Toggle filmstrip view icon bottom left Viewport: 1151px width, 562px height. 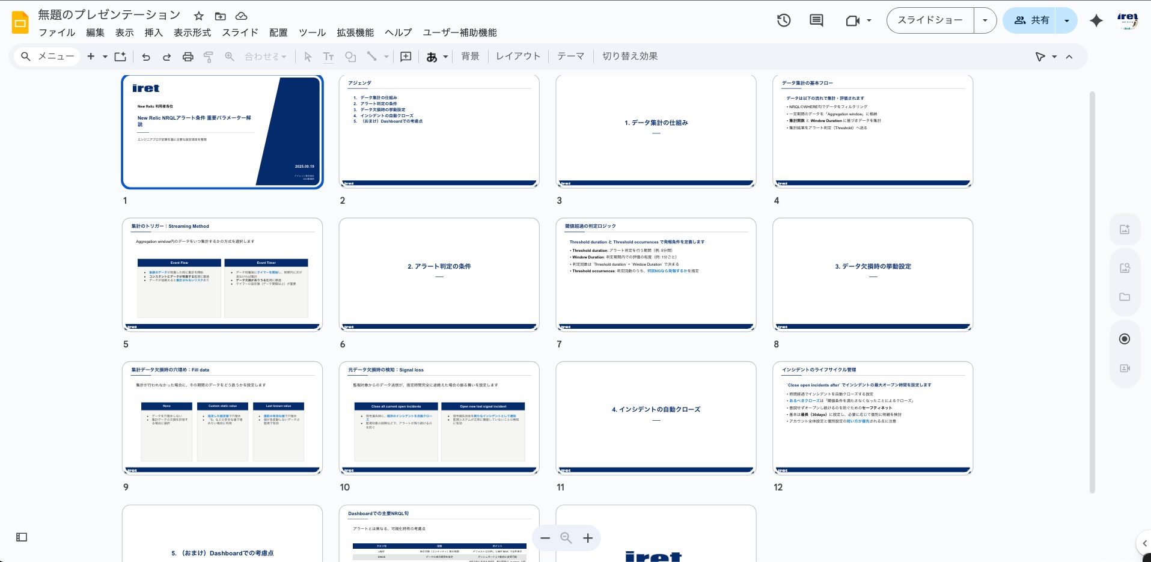click(x=22, y=537)
